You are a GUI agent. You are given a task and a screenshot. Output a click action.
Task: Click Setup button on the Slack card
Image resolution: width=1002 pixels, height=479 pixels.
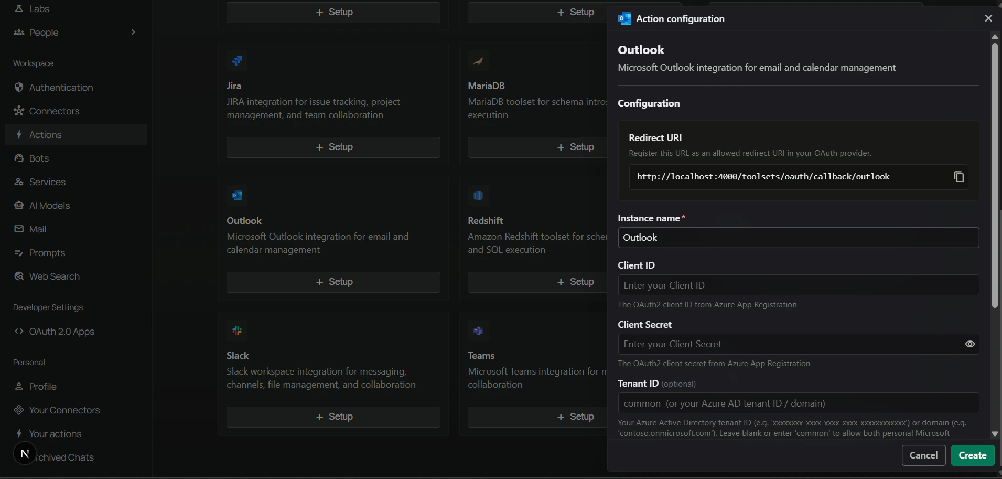333,417
